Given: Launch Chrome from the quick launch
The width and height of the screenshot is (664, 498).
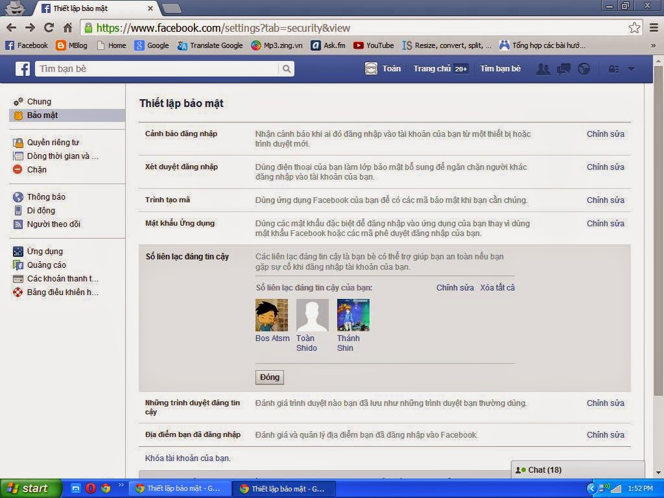Looking at the screenshot, I should 106,488.
